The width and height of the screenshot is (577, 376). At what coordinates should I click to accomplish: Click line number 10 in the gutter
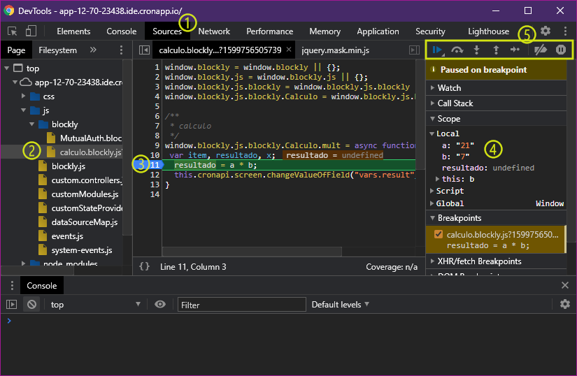tap(155, 155)
